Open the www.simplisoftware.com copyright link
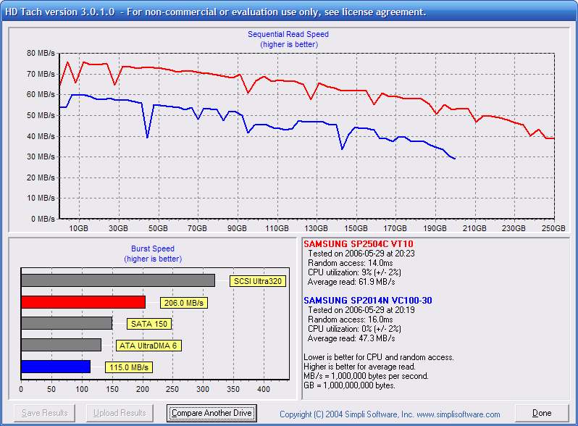This screenshot has width=578, height=426. (x=458, y=414)
